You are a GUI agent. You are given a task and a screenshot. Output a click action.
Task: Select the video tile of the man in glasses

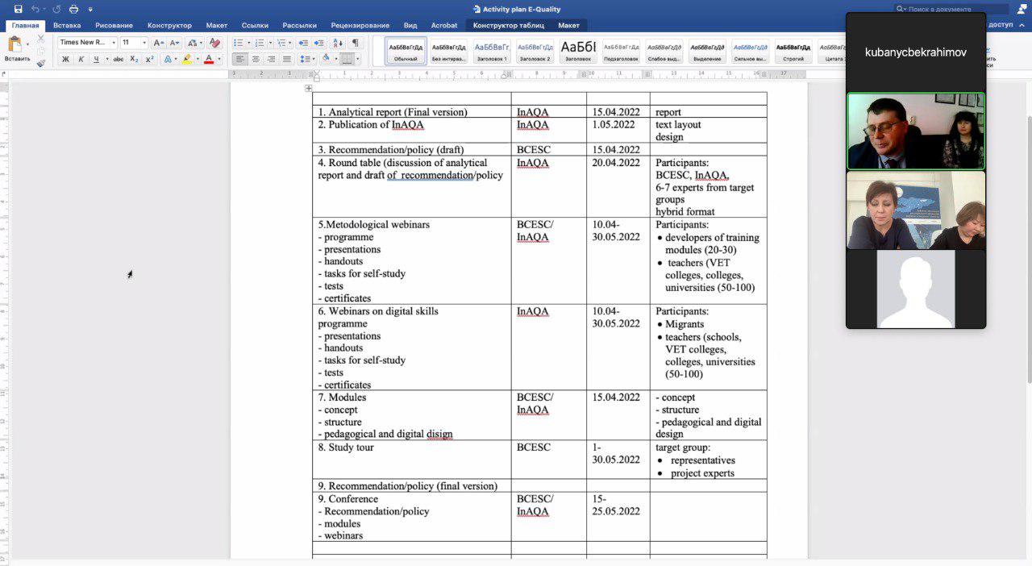[x=916, y=131]
